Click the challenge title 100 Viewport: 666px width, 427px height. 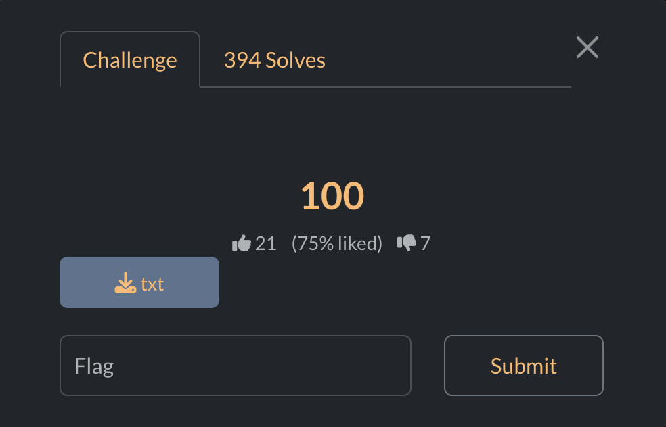coord(332,195)
